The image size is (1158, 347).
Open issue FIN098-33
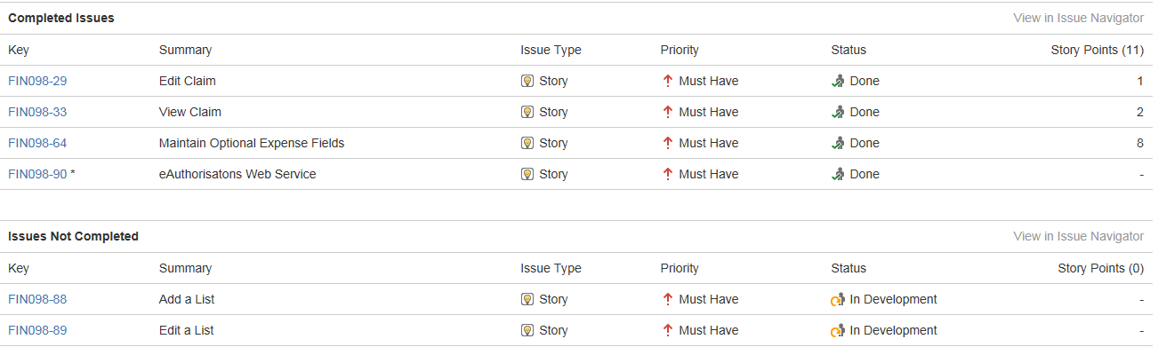(x=37, y=112)
